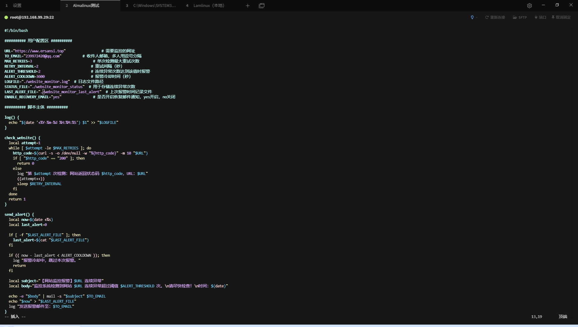Minimize the terminal window
The width and height of the screenshot is (578, 327).
(543, 5)
